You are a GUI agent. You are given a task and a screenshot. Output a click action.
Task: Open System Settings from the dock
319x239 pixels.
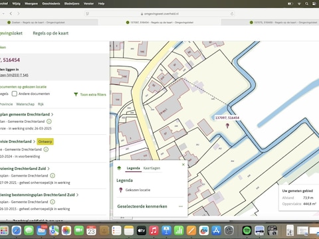tap(229, 230)
